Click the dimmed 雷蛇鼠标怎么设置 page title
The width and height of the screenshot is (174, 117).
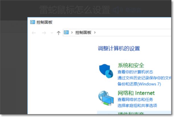(75, 10)
